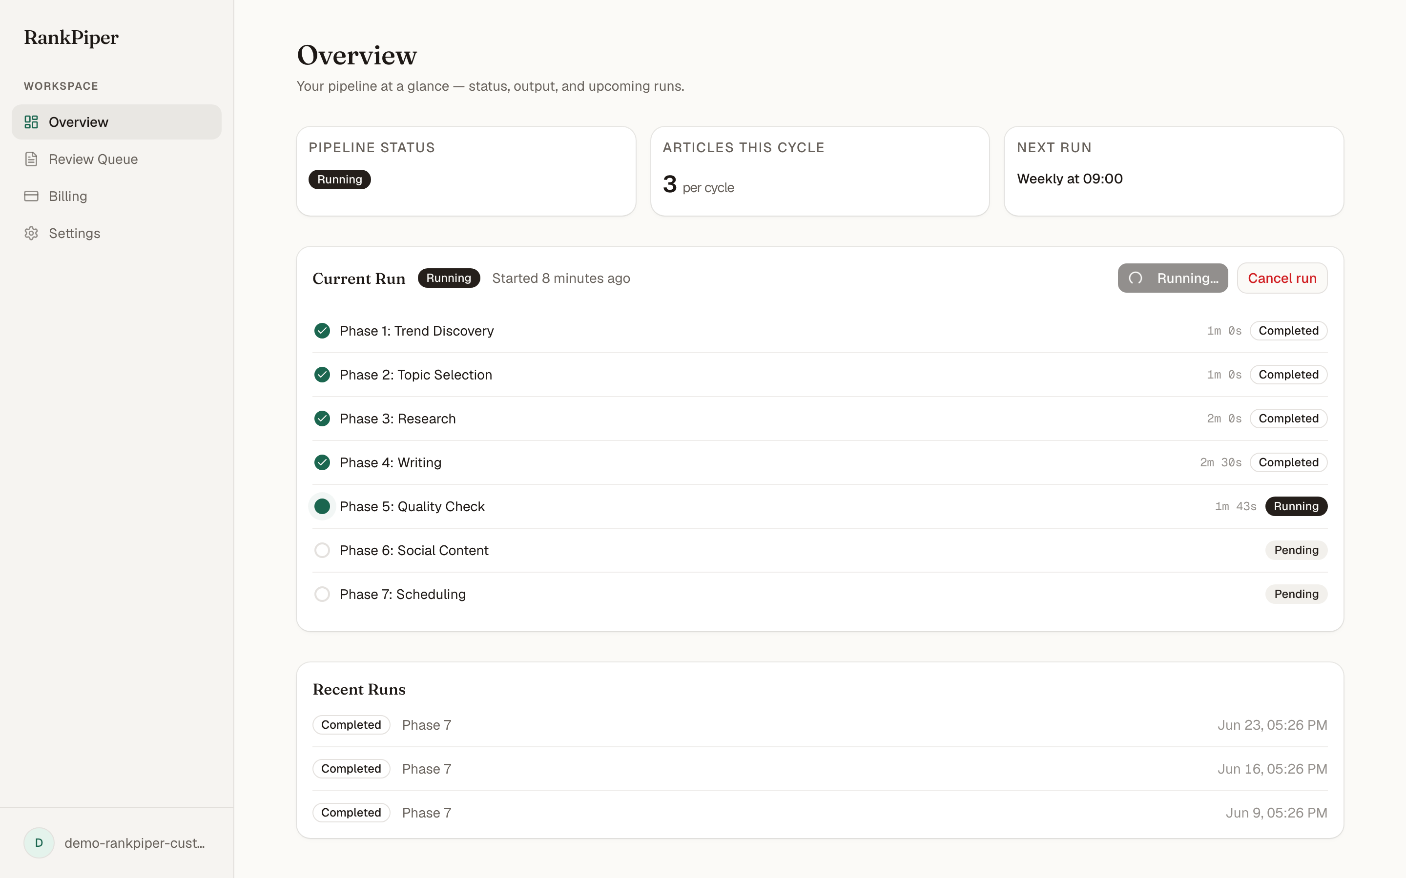Click the Jun 9, 05:26 PM timestamp
Viewport: 1406px width, 878px height.
pyautogui.click(x=1277, y=812)
